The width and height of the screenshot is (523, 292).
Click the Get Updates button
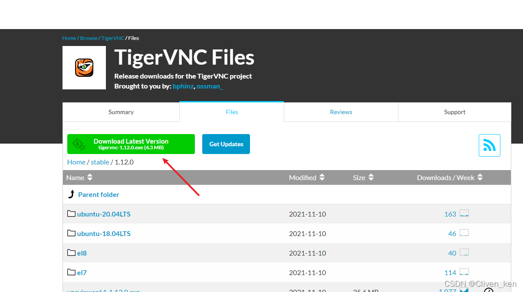(x=226, y=144)
